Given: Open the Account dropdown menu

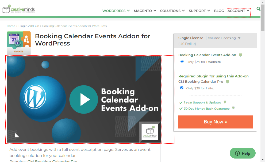Looking at the screenshot, I should 238,11.
